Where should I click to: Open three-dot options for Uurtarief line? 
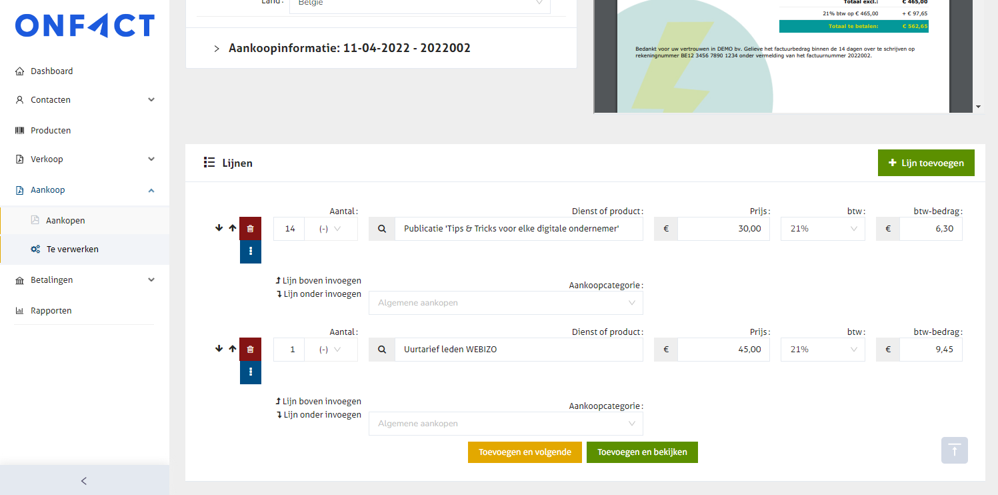coord(250,372)
